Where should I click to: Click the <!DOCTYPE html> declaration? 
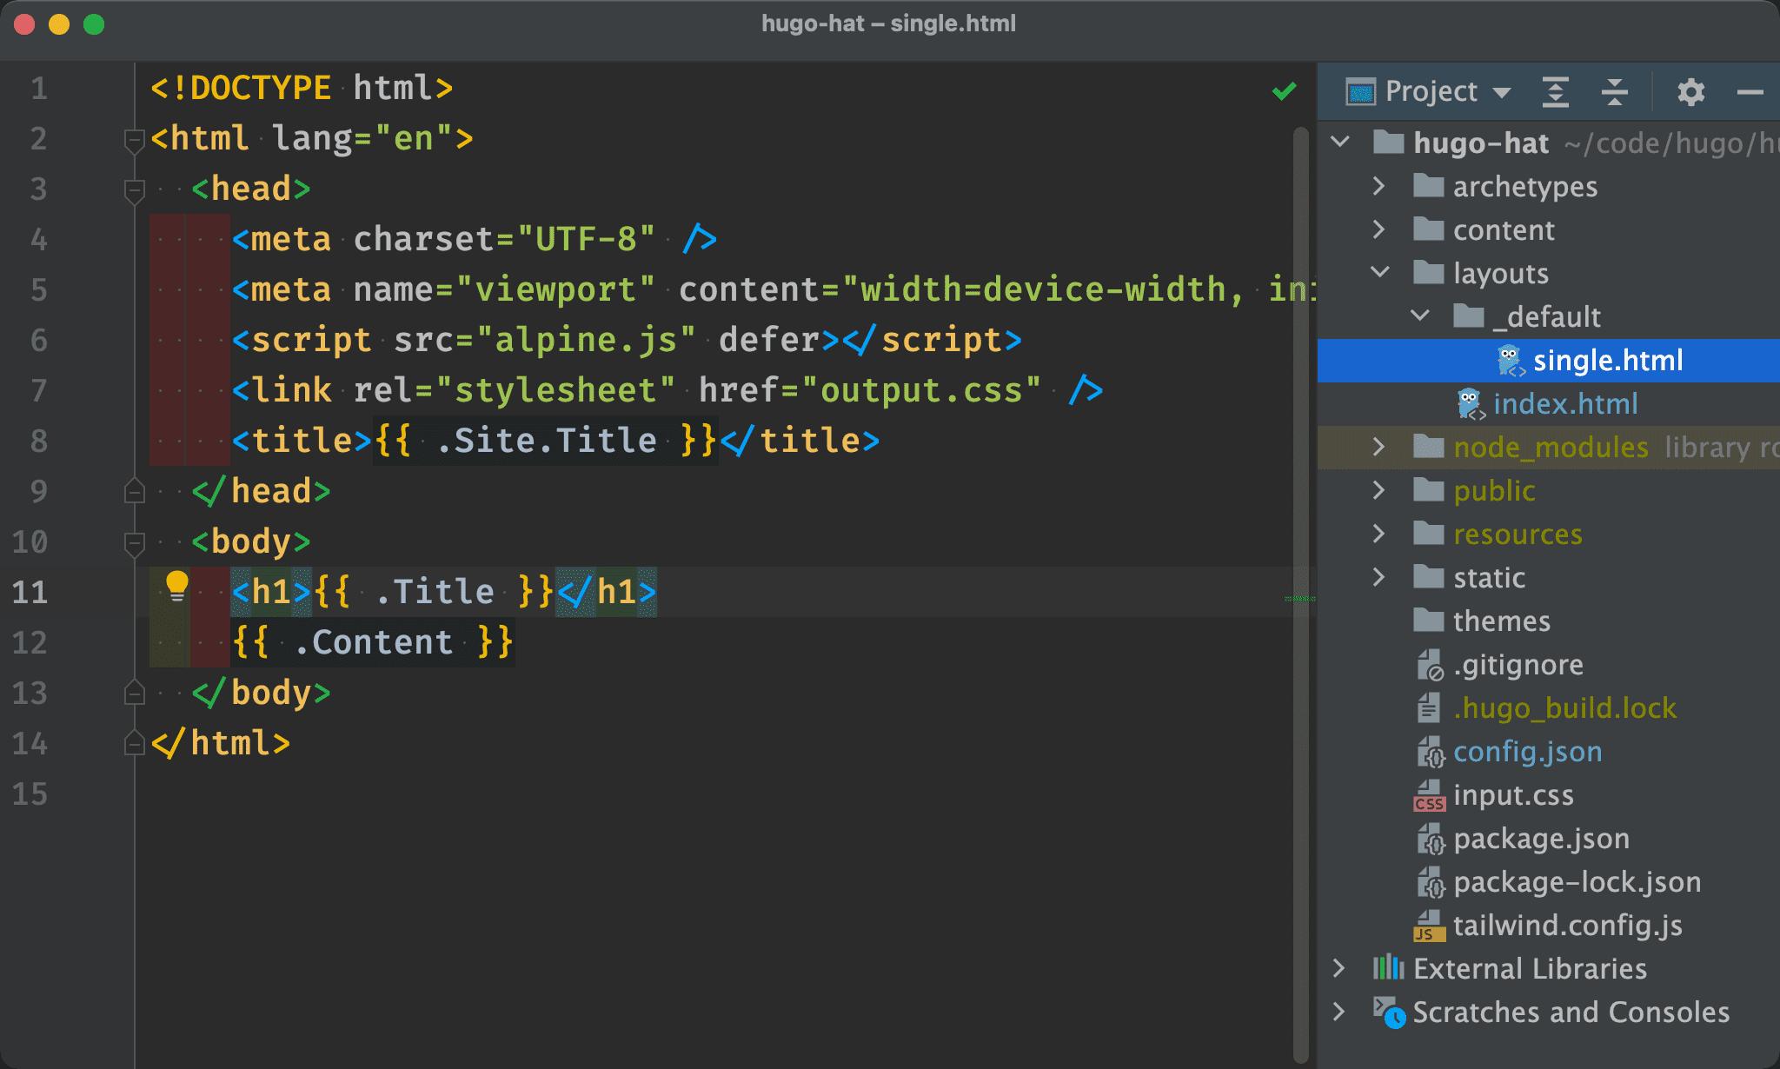coord(302,89)
